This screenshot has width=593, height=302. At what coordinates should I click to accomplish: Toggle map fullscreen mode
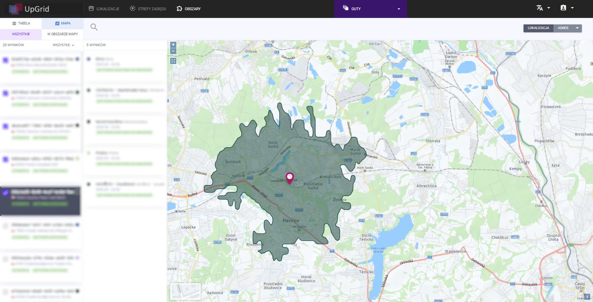173,61
